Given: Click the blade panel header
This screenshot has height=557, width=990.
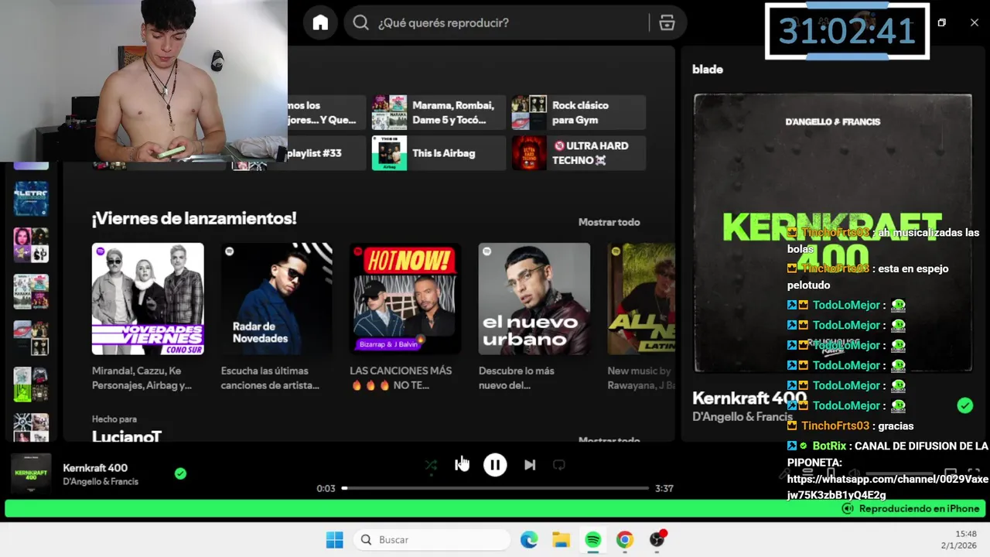Looking at the screenshot, I should [x=708, y=69].
